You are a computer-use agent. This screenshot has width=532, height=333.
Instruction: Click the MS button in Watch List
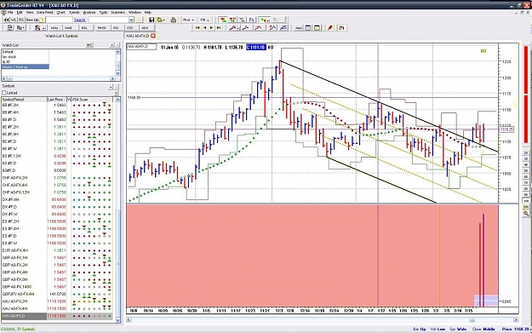[x=89, y=45]
